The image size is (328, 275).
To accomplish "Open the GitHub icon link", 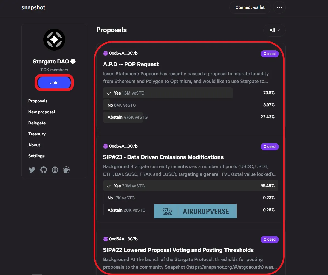I will (44, 170).
